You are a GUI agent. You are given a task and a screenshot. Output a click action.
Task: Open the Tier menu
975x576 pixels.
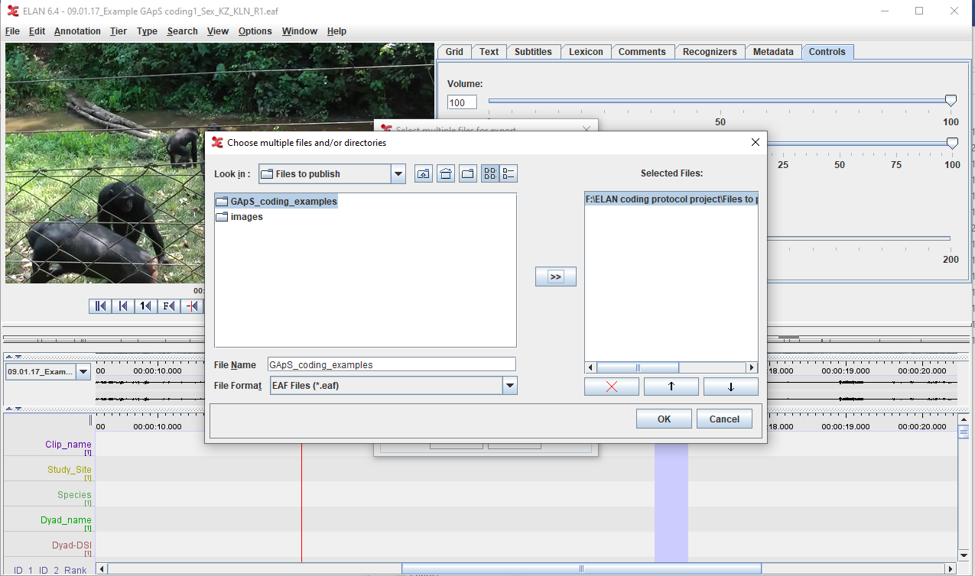pyautogui.click(x=119, y=31)
